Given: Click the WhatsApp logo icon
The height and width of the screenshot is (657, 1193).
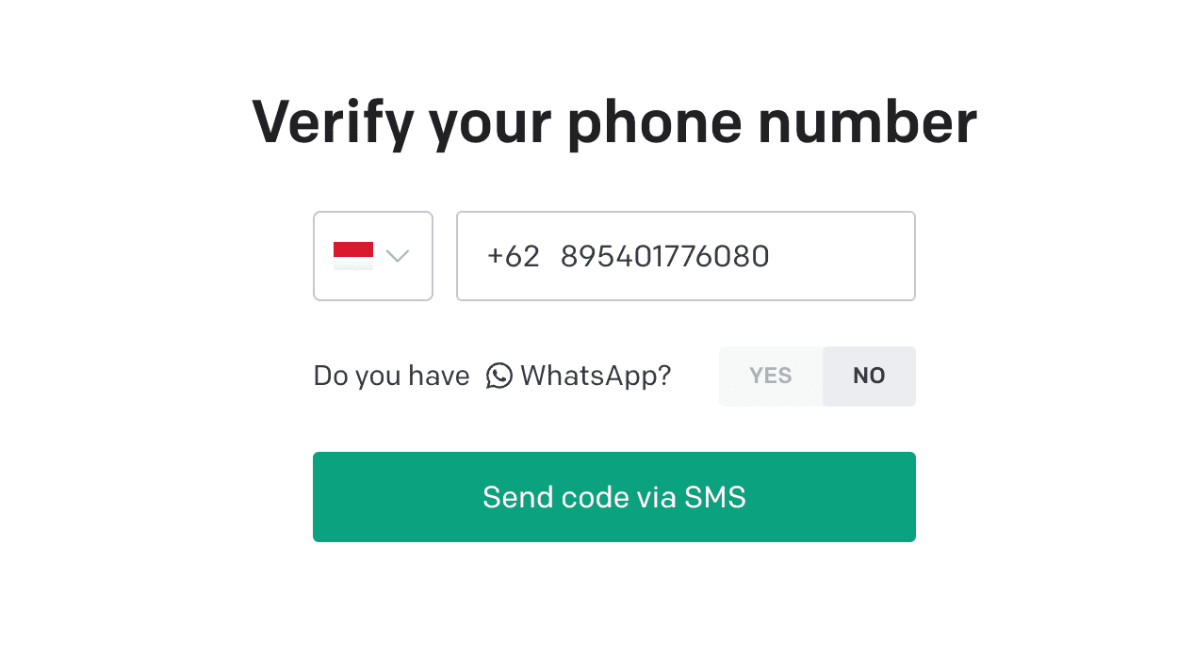Looking at the screenshot, I should 499,376.
